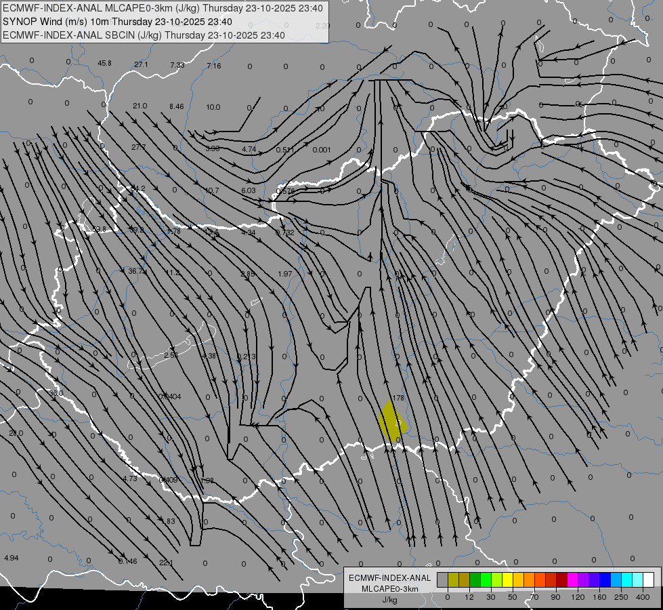This screenshot has width=663, height=610.
Task: Click the map value '4.73'
Action: 130,479
